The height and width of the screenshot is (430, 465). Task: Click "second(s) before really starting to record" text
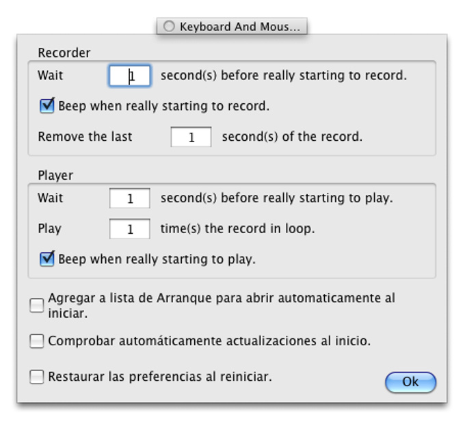(x=283, y=75)
